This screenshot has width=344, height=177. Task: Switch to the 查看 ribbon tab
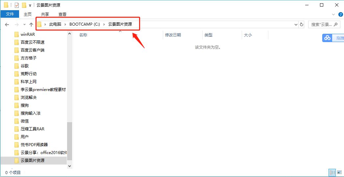point(62,14)
